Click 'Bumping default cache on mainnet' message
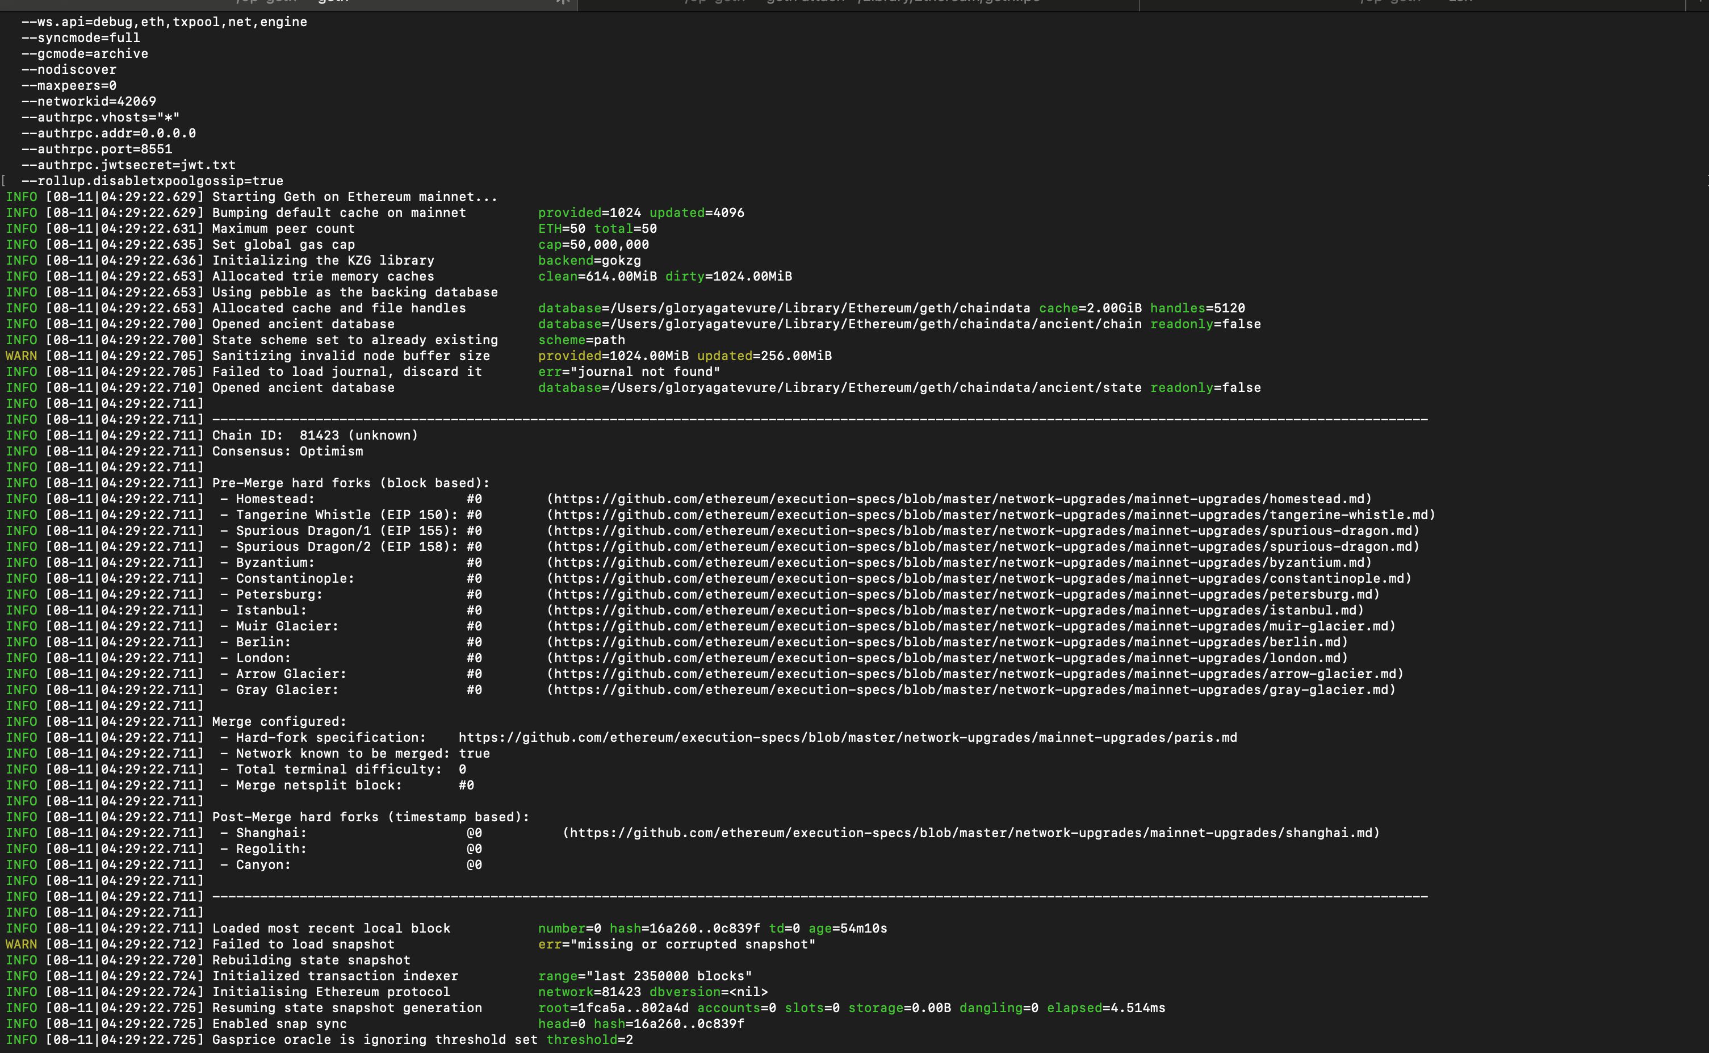 pos(339,212)
